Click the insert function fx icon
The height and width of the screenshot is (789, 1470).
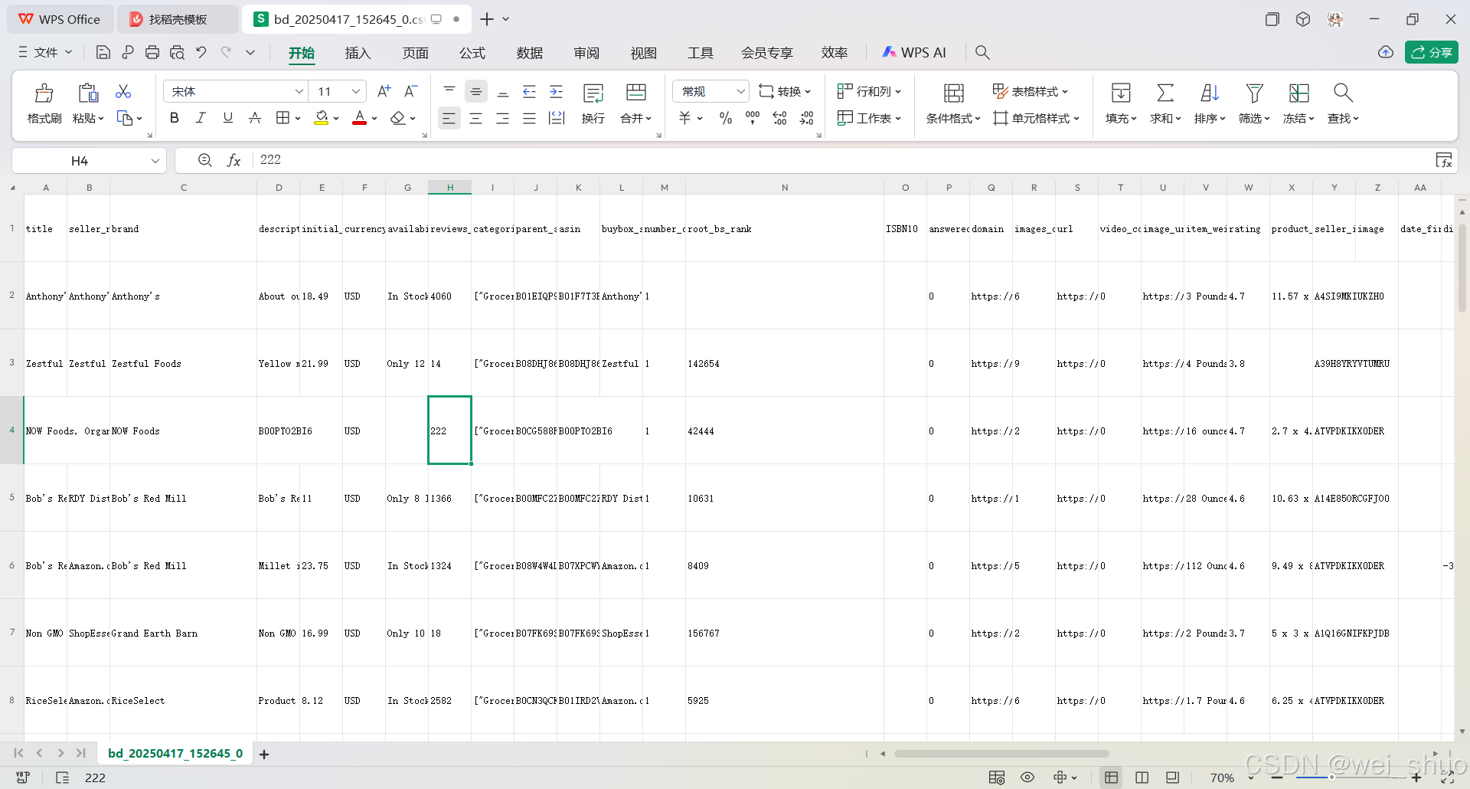(x=234, y=160)
